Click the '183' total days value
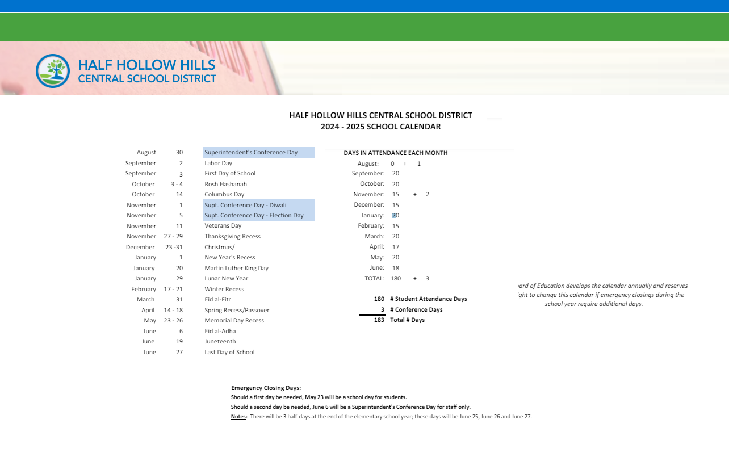Image resolution: width=729 pixels, height=465 pixels. click(x=379, y=320)
